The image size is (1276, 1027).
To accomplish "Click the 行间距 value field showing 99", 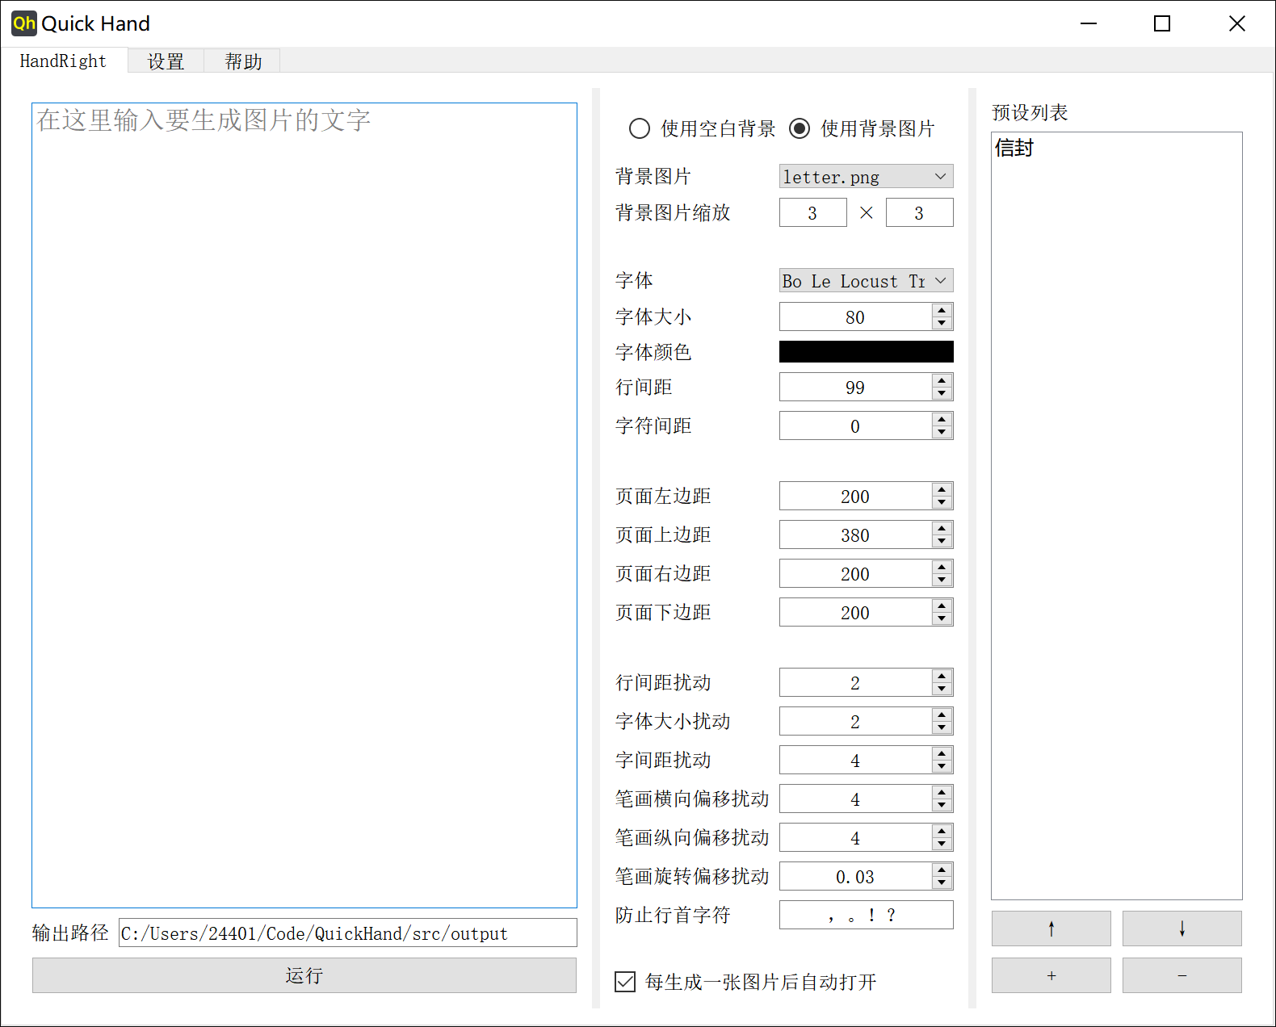I will coord(855,387).
